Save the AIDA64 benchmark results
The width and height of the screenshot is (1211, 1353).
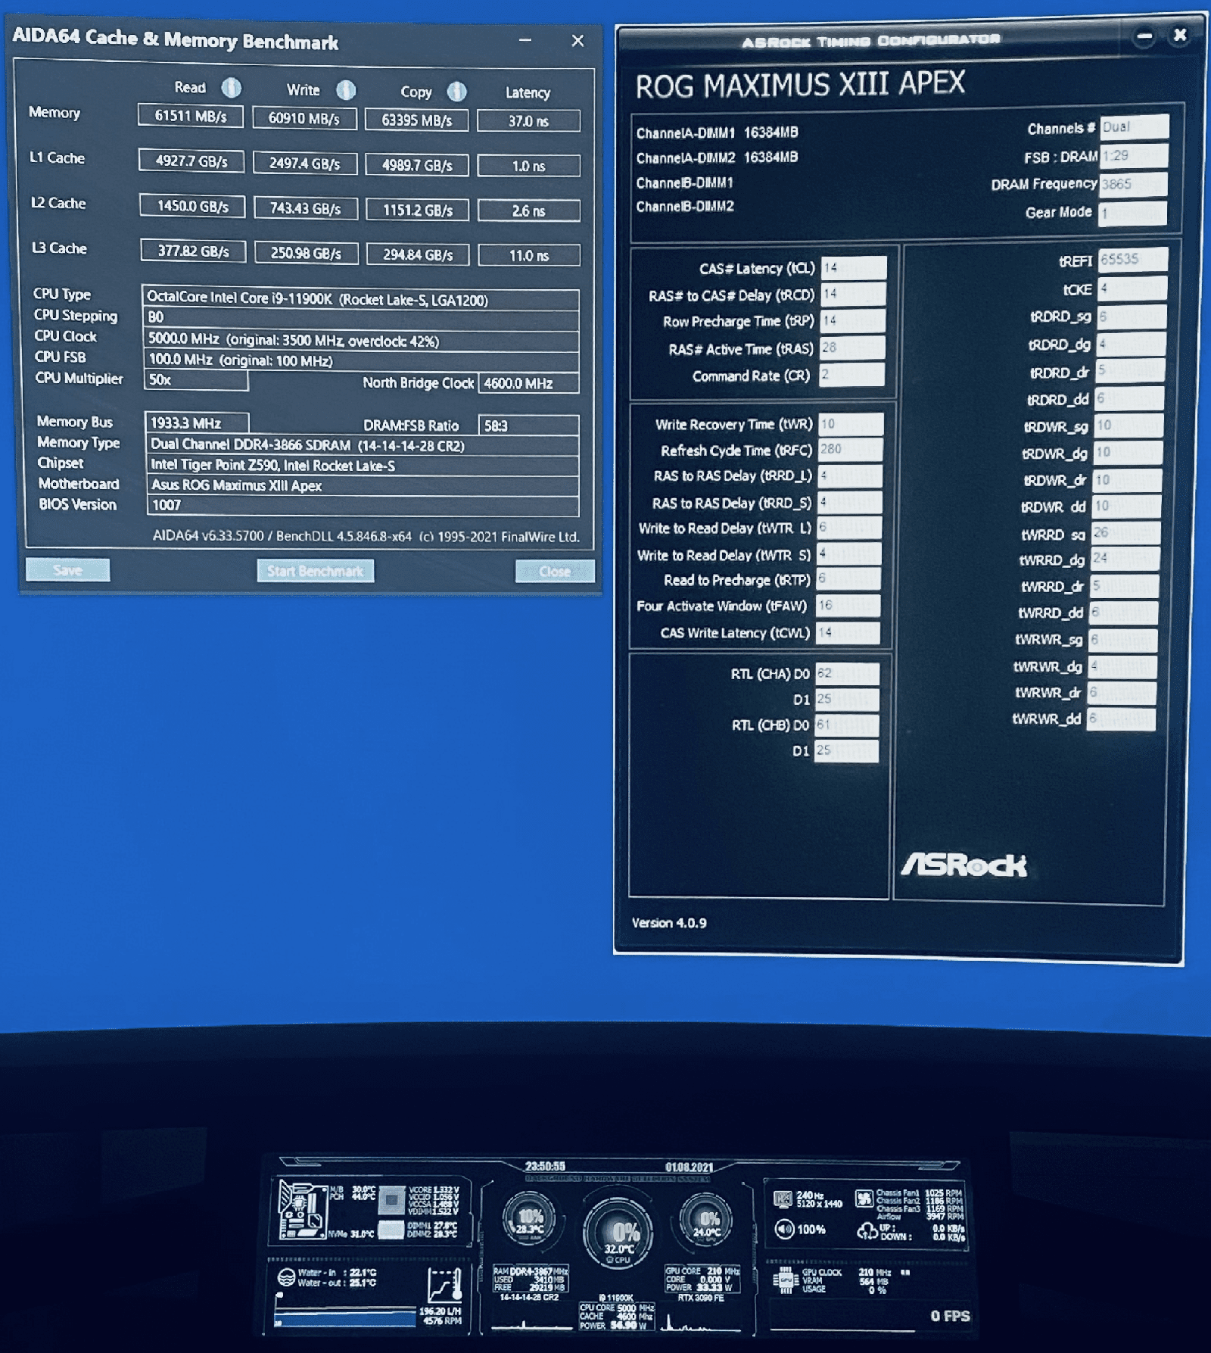pos(67,570)
